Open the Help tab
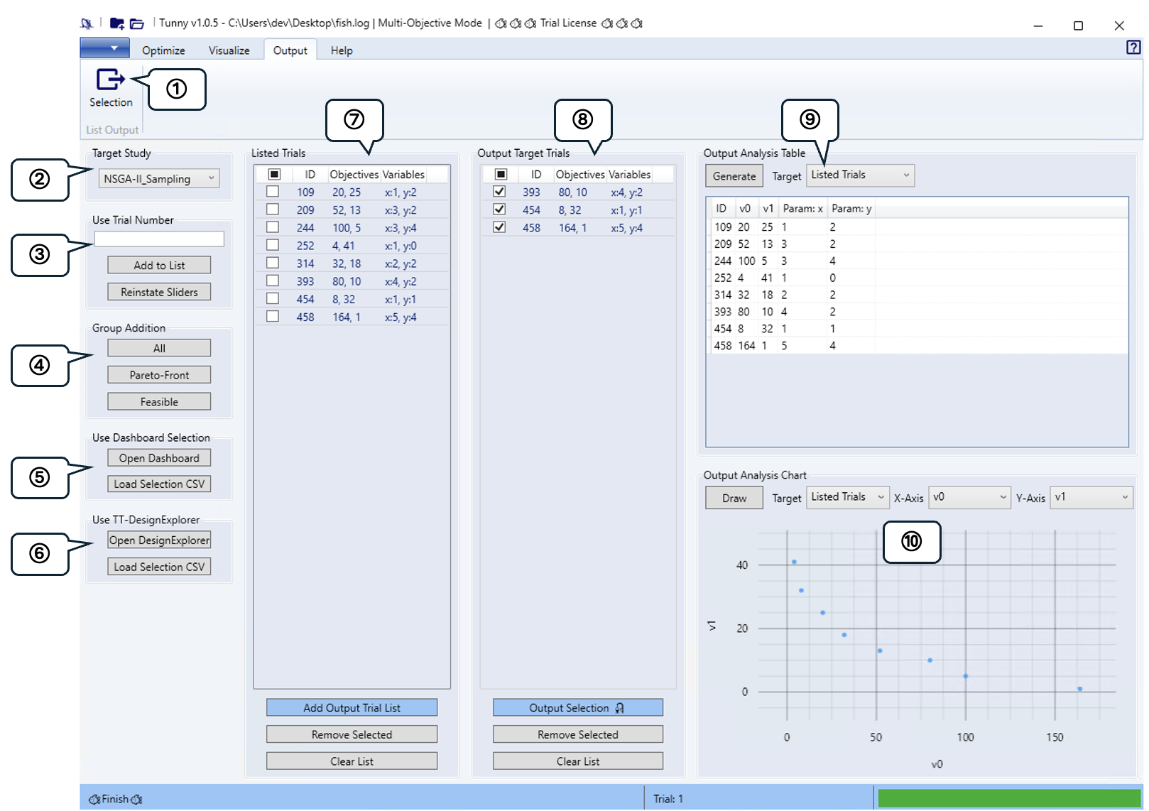 click(x=342, y=50)
